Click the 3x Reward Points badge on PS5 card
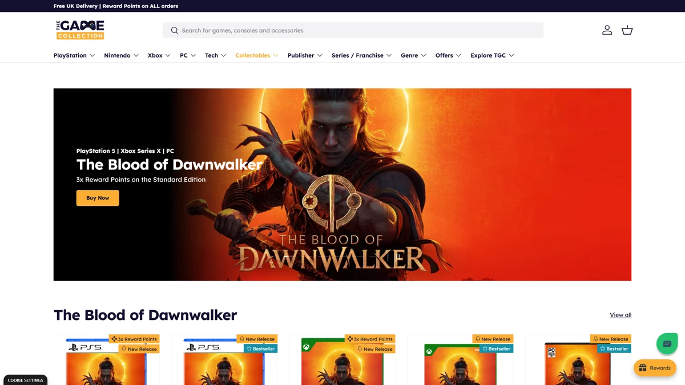685x385 pixels. click(134, 339)
